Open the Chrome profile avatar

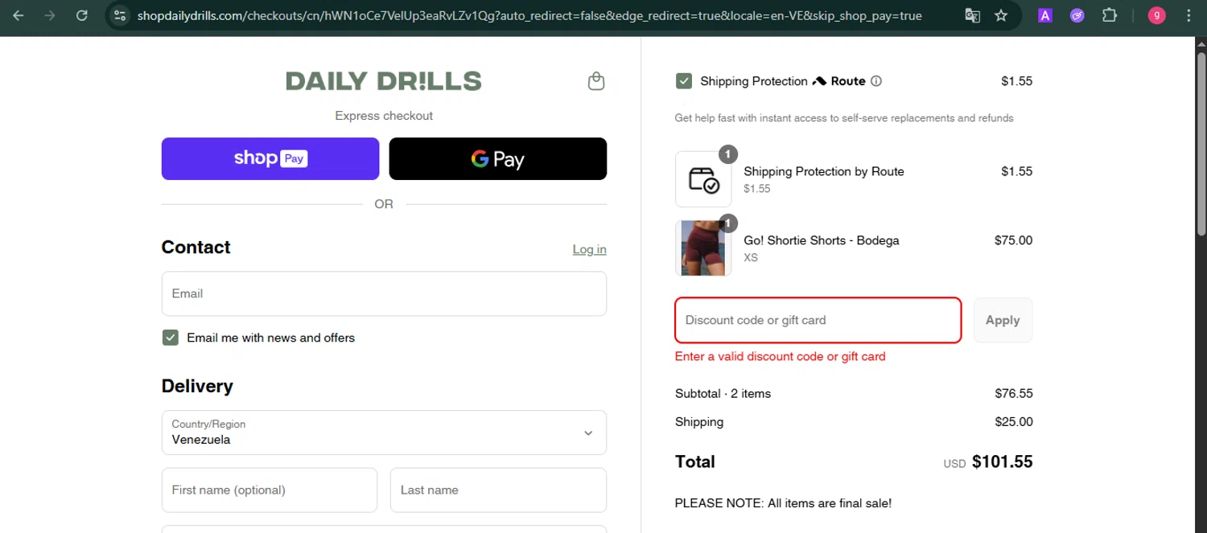point(1156,15)
